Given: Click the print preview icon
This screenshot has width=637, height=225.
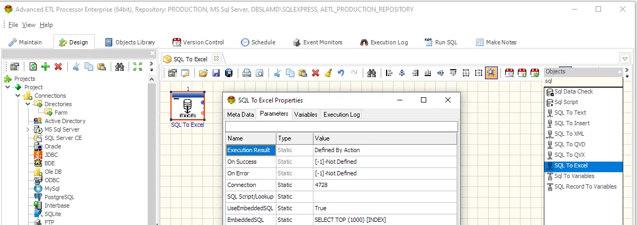Looking at the screenshot, I should [x=259, y=73].
